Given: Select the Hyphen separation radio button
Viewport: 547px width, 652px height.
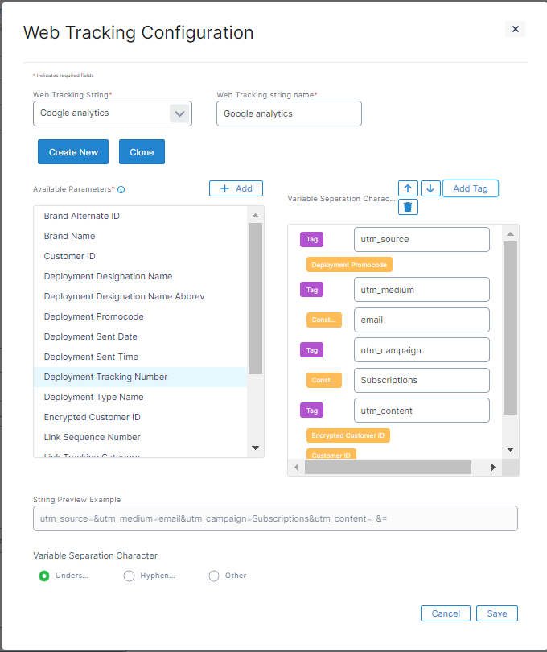Looking at the screenshot, I should [x=129, y=576].
